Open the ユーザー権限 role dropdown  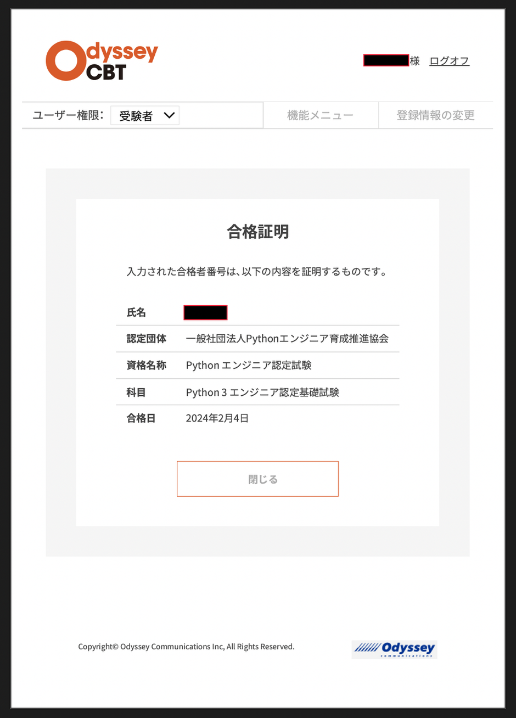pyautogui.click(x=144, y=115)
